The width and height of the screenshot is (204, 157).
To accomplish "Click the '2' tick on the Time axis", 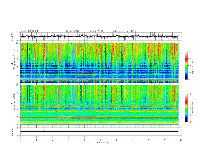I will pyautogui.click(x=53, y=140).
